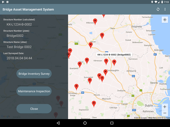Click the Dublin label on map
The image size is (170, 127).
pos(149,106)
